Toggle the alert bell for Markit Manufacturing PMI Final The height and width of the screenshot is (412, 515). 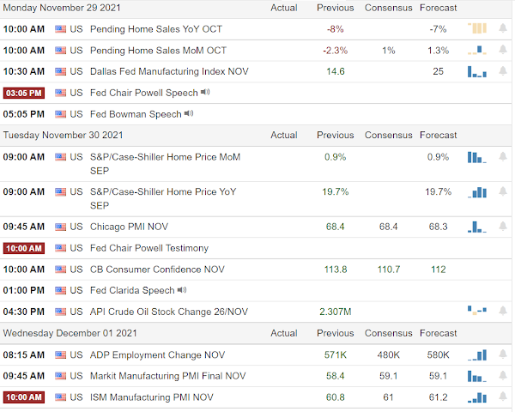502,375
